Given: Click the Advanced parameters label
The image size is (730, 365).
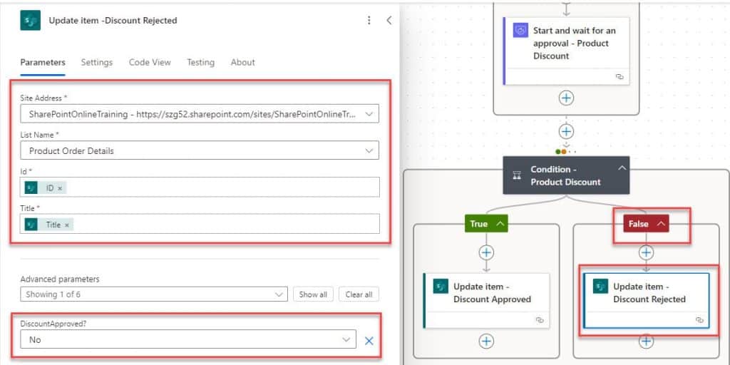Looking at the screenshot, I should point(60,279).
